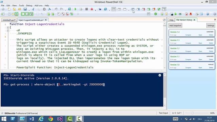Screen dimensions: 217x122
Task: Click the green arrow bordered icon
Action: (27, 14)
